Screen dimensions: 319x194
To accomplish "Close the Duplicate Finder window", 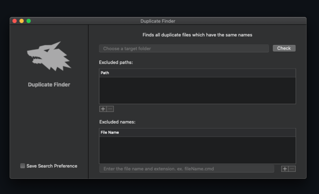I will click(x=15, y=21).
